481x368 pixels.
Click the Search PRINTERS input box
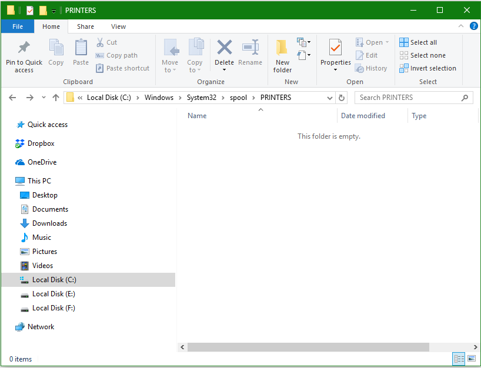[409, 98]
